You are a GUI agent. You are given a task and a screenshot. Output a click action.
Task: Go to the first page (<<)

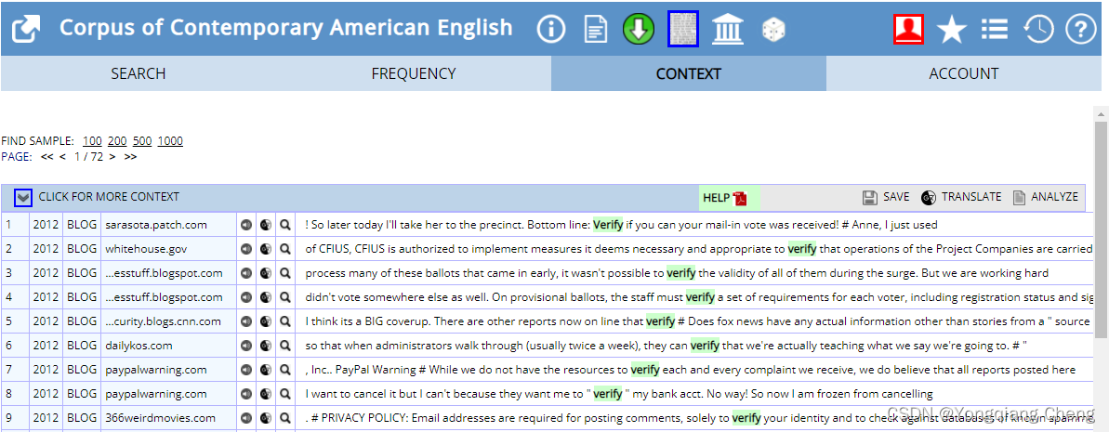click(x=46, y=157)
